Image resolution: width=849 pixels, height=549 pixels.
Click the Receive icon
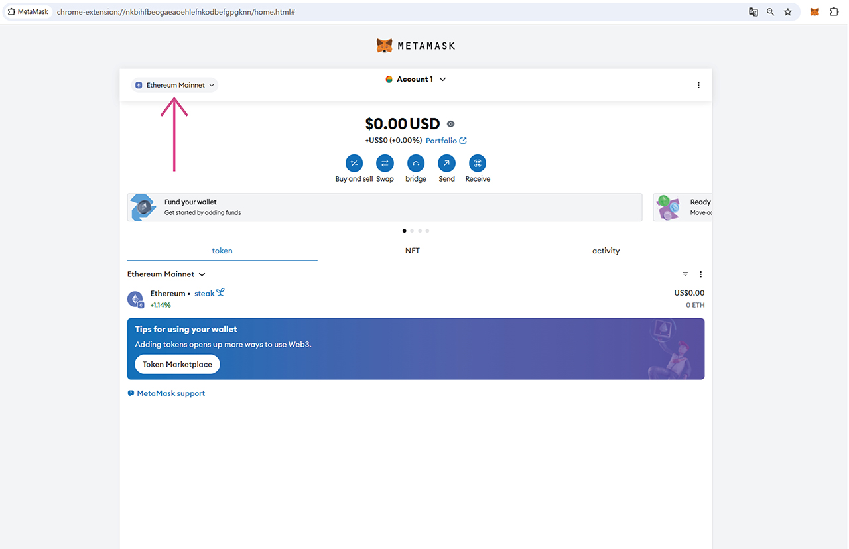(x=478, y=163)
